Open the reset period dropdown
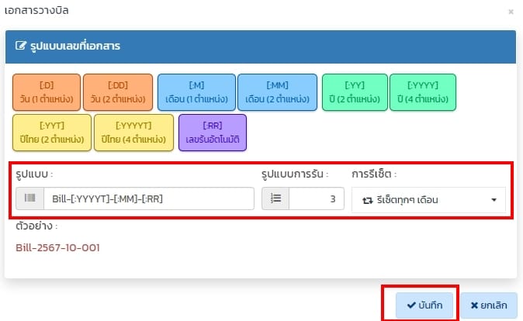Image resolution: width=523 pixels, height=321 pixels. (x=428, y=200)
